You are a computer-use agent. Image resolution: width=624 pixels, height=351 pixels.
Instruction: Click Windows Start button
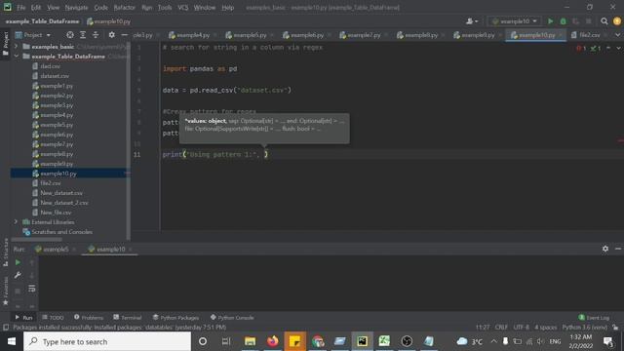(x=12, y=341)
